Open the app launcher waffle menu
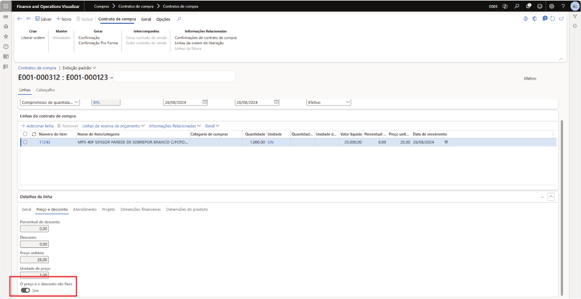 tap(6, 6)
